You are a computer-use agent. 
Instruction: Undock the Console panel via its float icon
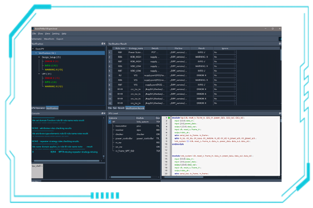point(102,113)
